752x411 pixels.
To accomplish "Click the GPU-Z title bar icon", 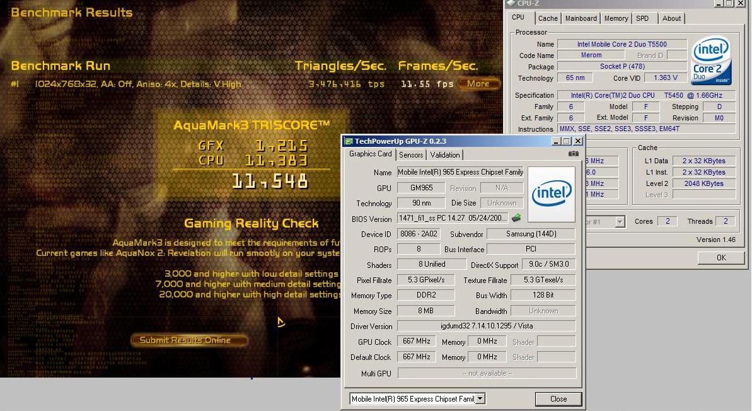I will coord(349,141).
